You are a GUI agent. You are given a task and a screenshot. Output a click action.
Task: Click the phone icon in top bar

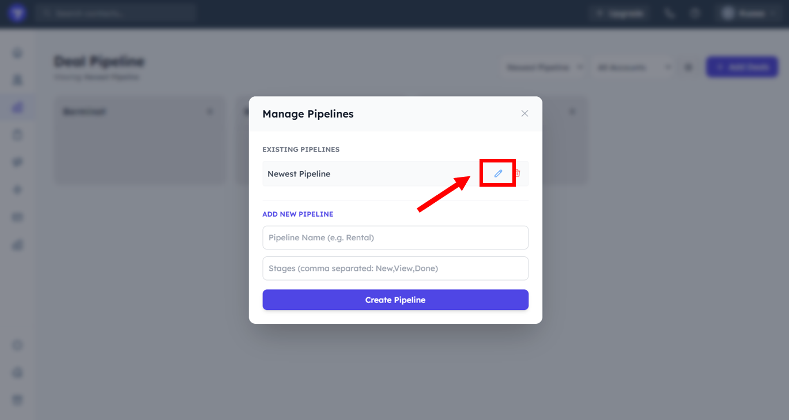point(669,13)
